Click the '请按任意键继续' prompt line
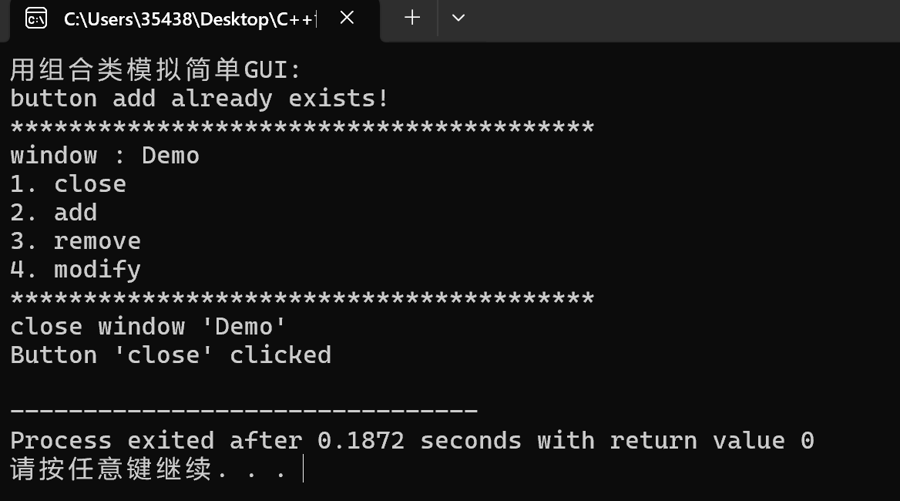The image size is (900, 501). (x=148, y=469)
